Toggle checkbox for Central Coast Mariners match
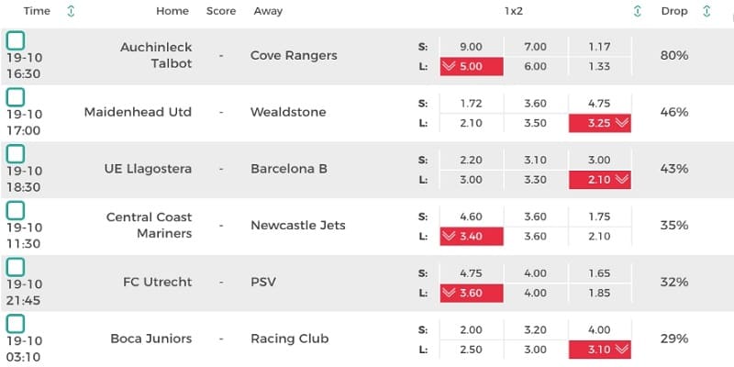The height and width of the screenshot is (367, 734). click(x=16, y=211)
